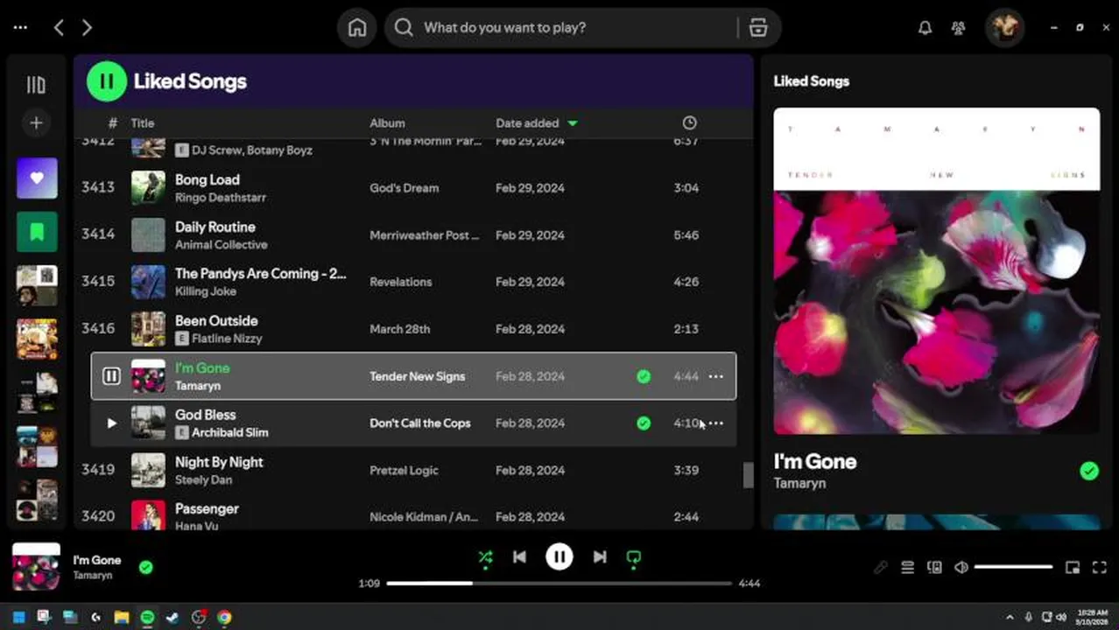The image size is (1119, 630).
Task: Show hidden system tray icons chevron
Action: (1010, 617)
